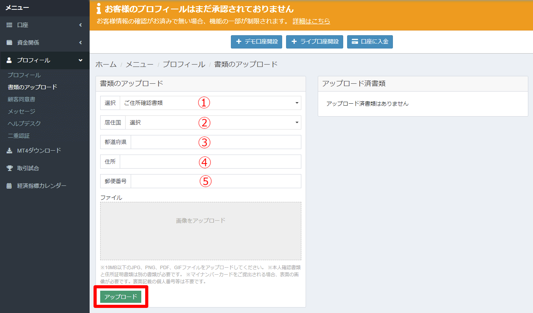Click the plus icon on デモ口座開設
Viewport: 533px width, 313px height.
(x=238, y=41)
